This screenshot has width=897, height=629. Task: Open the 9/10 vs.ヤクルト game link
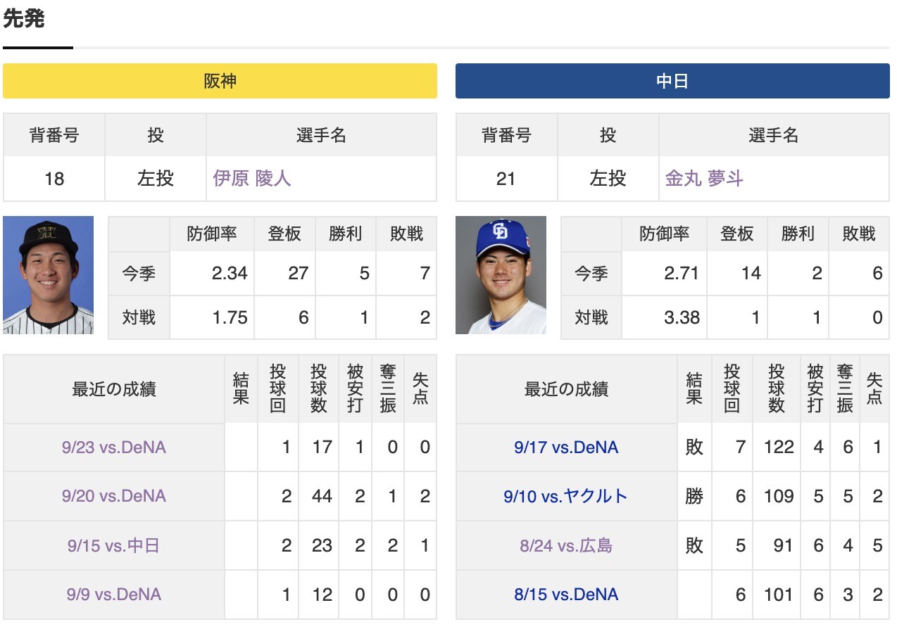click(x=566, y=496)
